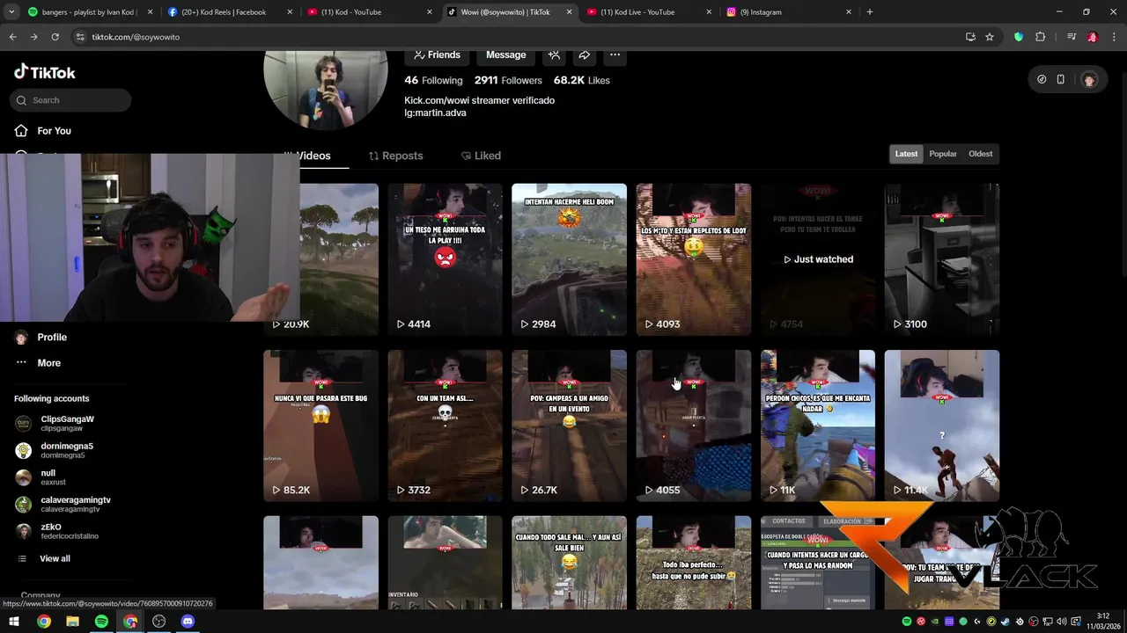
Task: Open ClipsGangaW following account
Action: coord(67,423)
